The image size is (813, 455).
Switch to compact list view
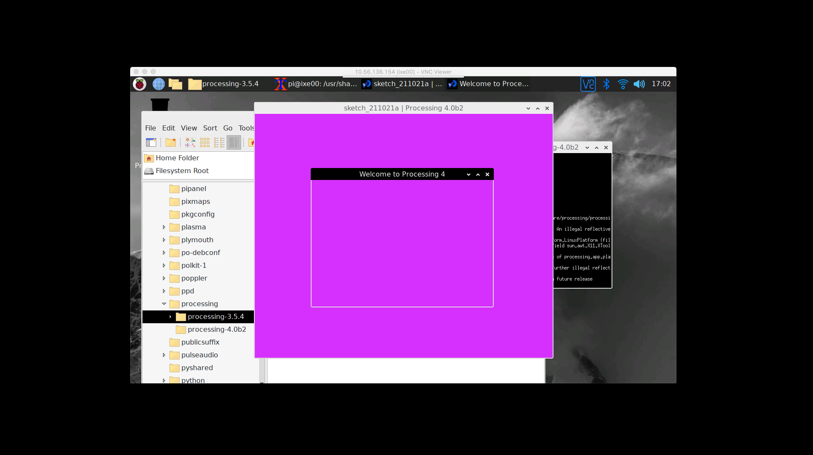click(x=219, y=142)
